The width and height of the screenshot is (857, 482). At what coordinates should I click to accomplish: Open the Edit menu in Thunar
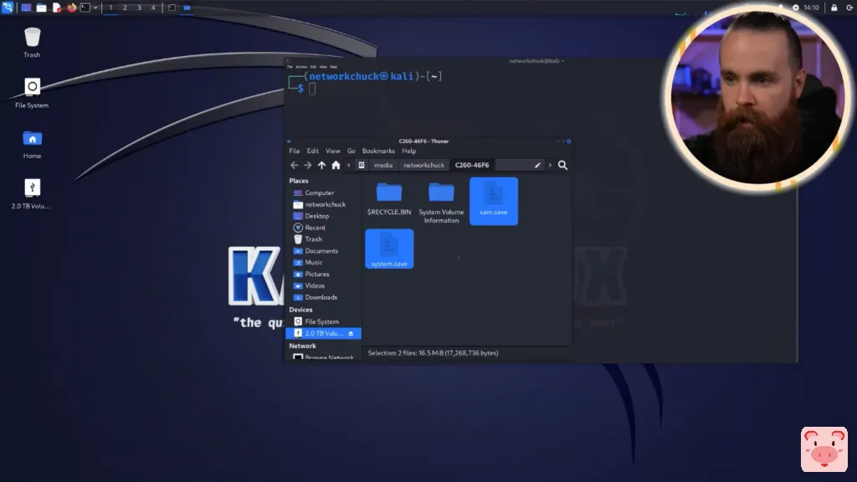click(x=313, y=151)
